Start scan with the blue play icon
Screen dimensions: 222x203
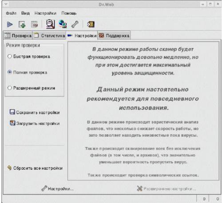click(x=10, y=24)
